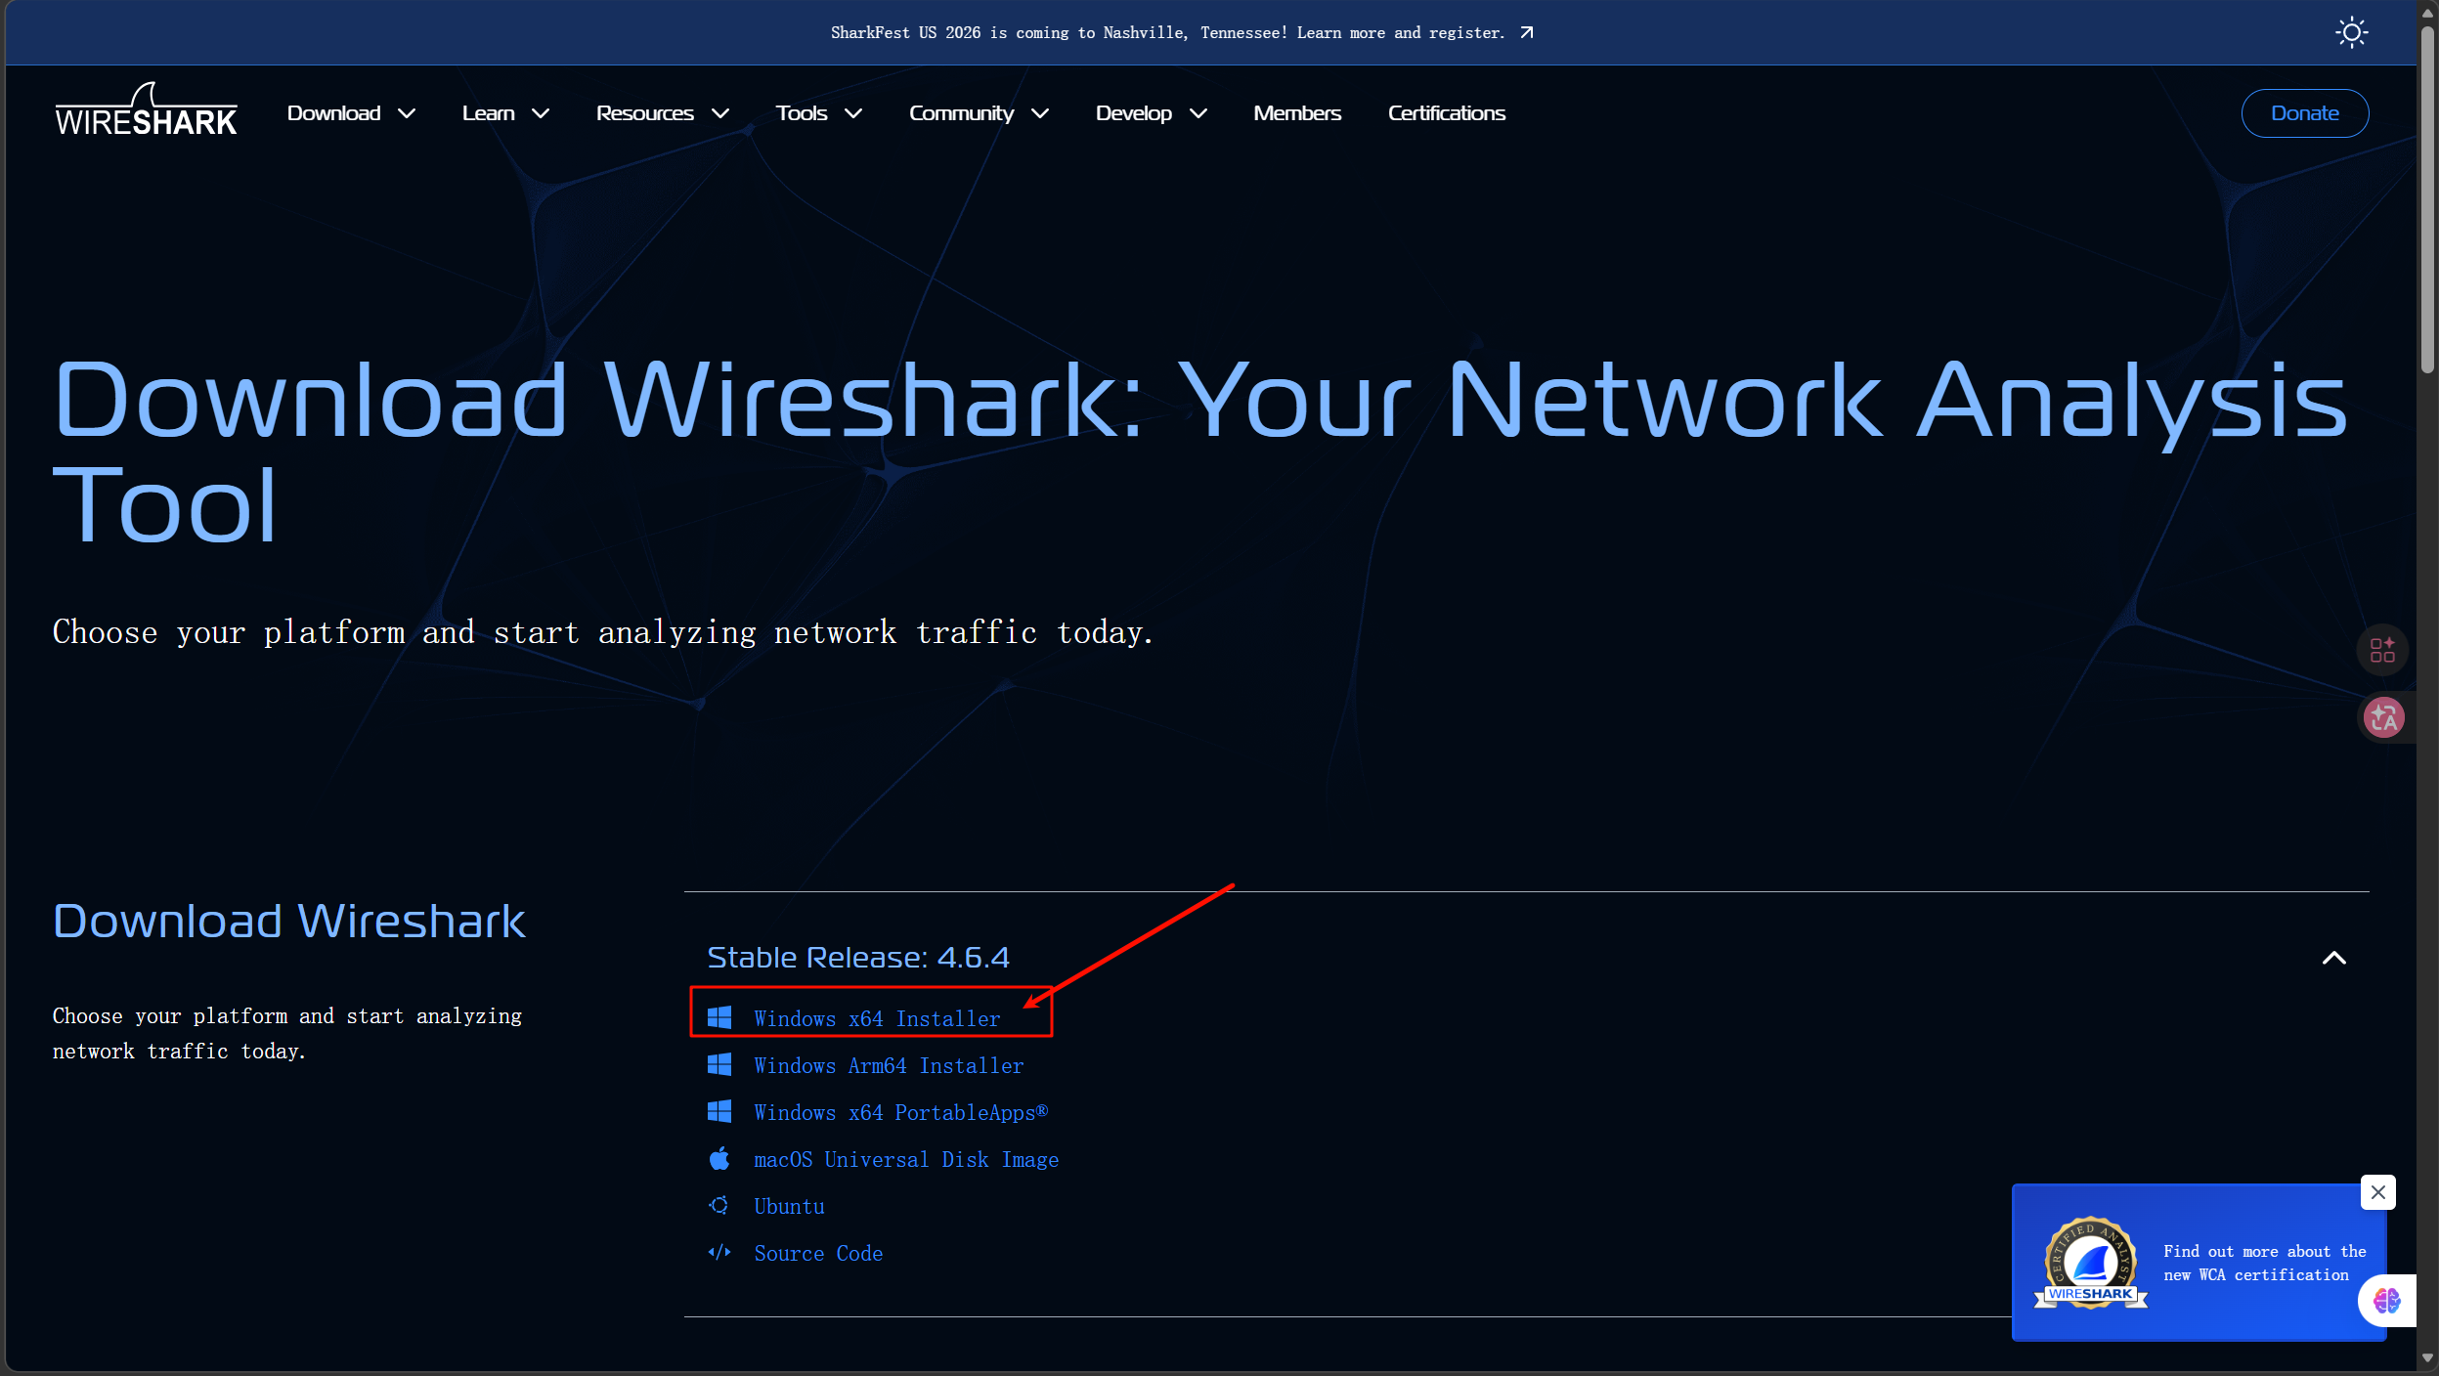Viewport: 2439px width, 1376px height.
Task: Click the Ubuntu logo icon
Action: click(719, 1205)
